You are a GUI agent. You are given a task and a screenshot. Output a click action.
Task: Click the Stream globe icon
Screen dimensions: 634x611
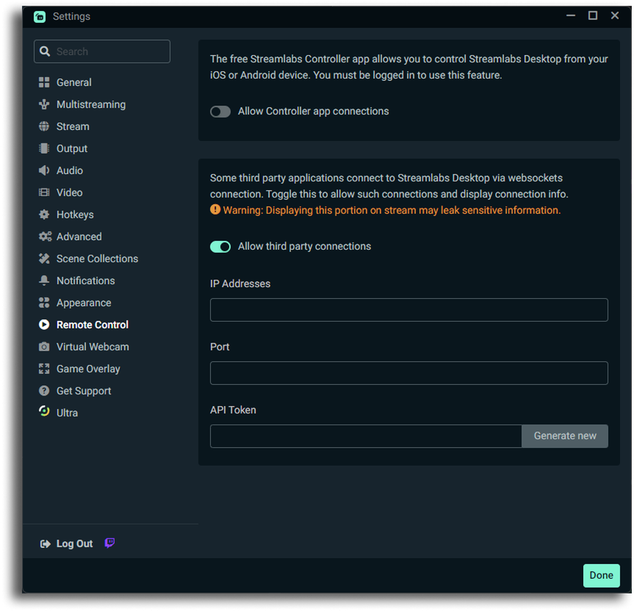pyautogui.click(x=44, y=127)
